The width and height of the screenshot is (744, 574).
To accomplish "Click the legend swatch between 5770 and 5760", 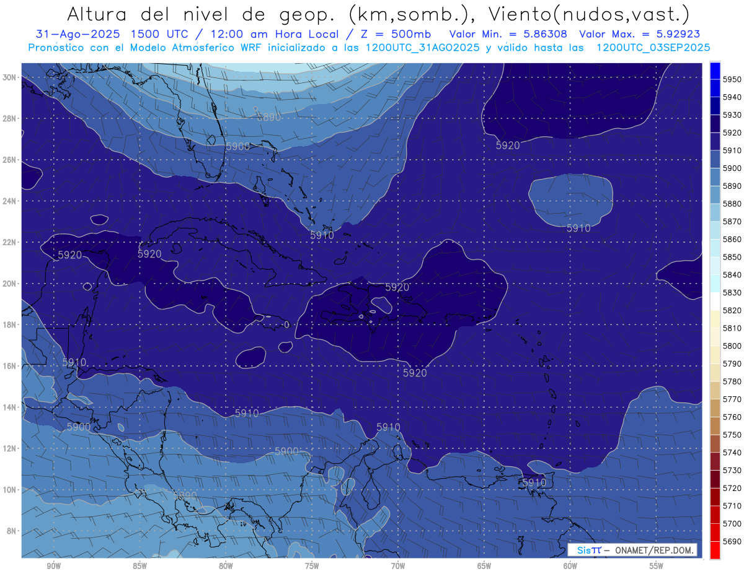I will pyautogui.click(x=714, y=408).
